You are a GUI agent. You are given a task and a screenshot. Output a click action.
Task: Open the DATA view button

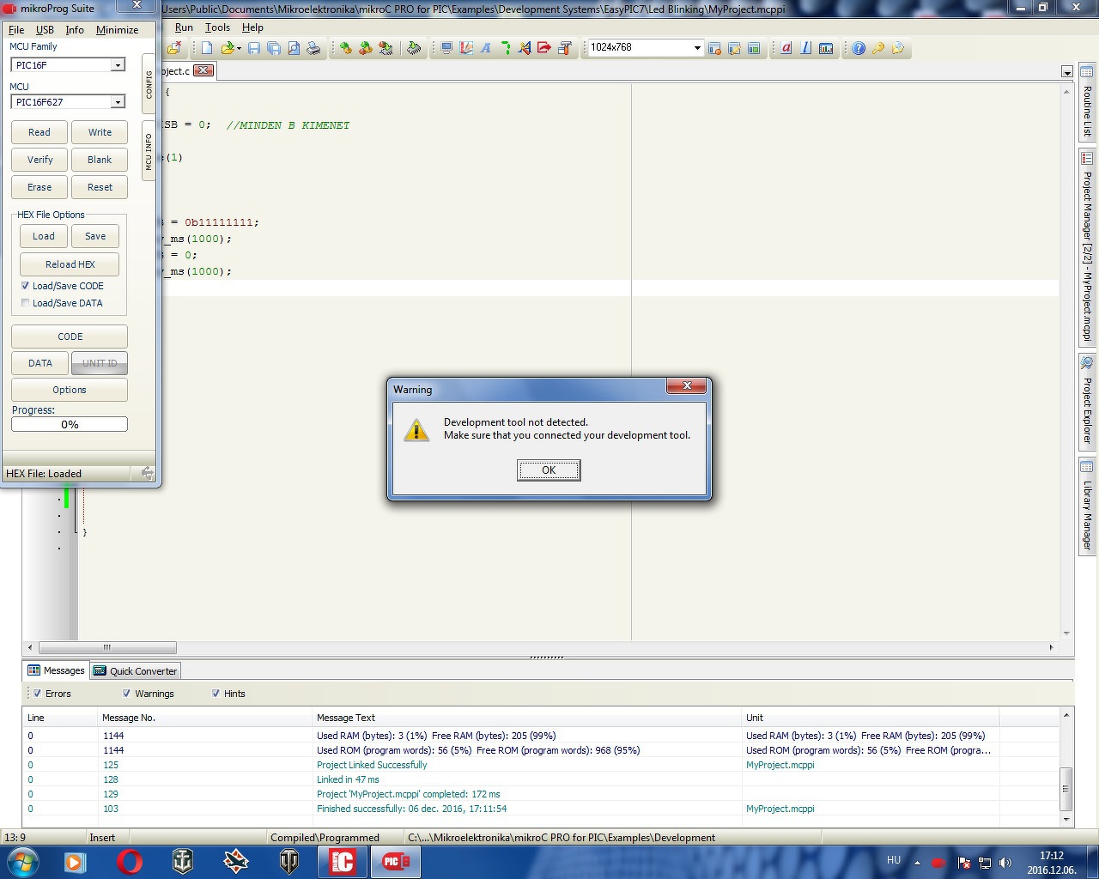40,363
